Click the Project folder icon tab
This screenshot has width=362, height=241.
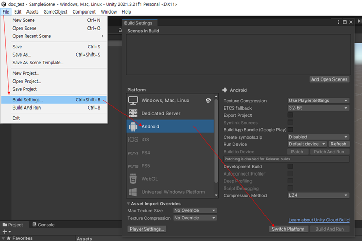pos(5,225)
